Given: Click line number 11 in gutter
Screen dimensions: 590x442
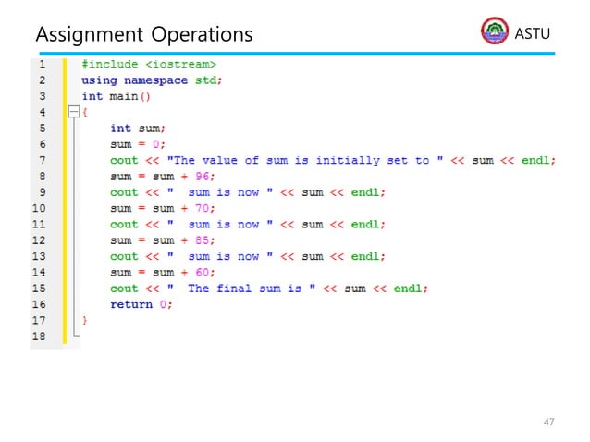Looking at the screenshot, I should pos(39,224).
